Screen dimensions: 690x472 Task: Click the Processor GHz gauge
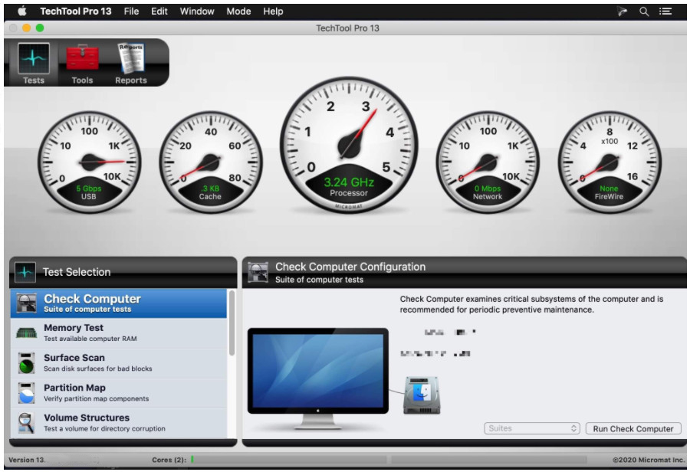pyautogui.click(x=349, y=145)
